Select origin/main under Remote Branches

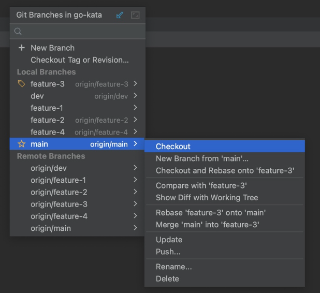coord(51,228)
